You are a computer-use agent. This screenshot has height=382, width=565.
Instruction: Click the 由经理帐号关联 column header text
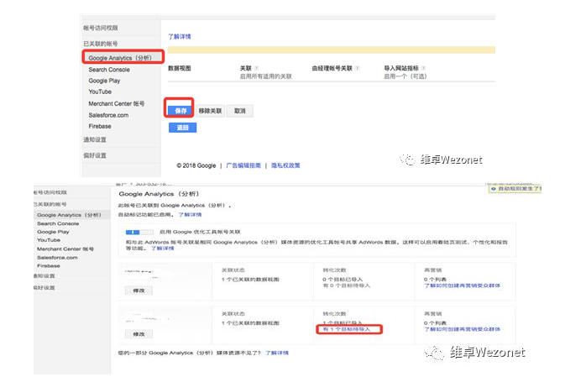coord(332,68)
